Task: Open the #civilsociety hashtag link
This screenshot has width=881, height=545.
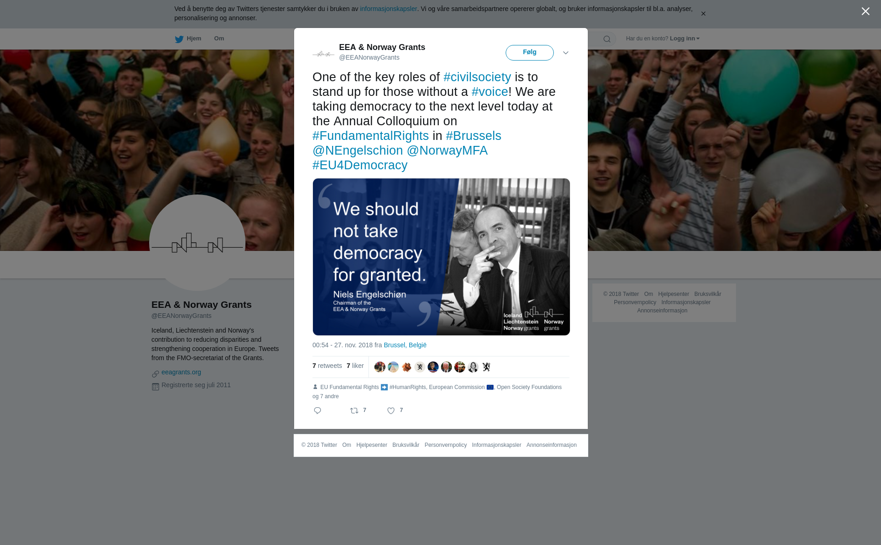Action: (x=477, y=77)
